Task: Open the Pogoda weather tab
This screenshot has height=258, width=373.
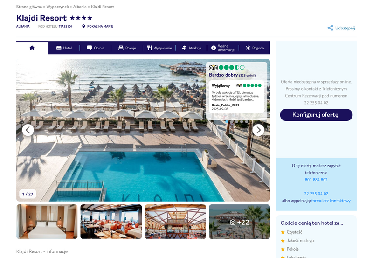Action: (255, 48)
